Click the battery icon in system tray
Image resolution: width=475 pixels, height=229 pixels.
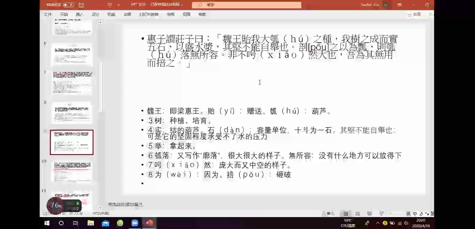click(x=392, y=223)
